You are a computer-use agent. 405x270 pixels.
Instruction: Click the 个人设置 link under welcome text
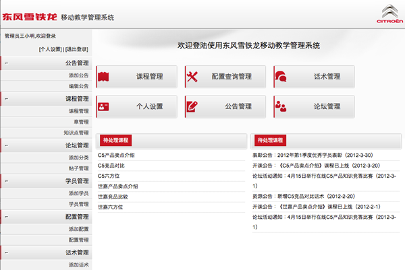pos(51,49)
